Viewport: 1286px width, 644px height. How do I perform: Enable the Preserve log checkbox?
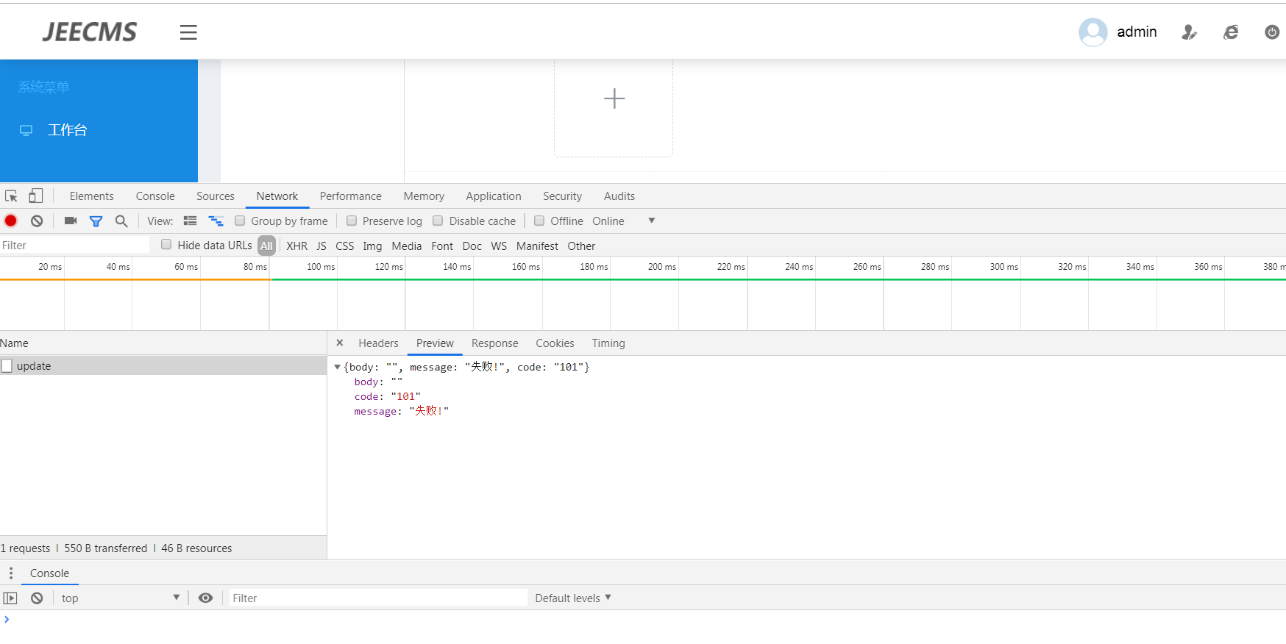point(352,221)
